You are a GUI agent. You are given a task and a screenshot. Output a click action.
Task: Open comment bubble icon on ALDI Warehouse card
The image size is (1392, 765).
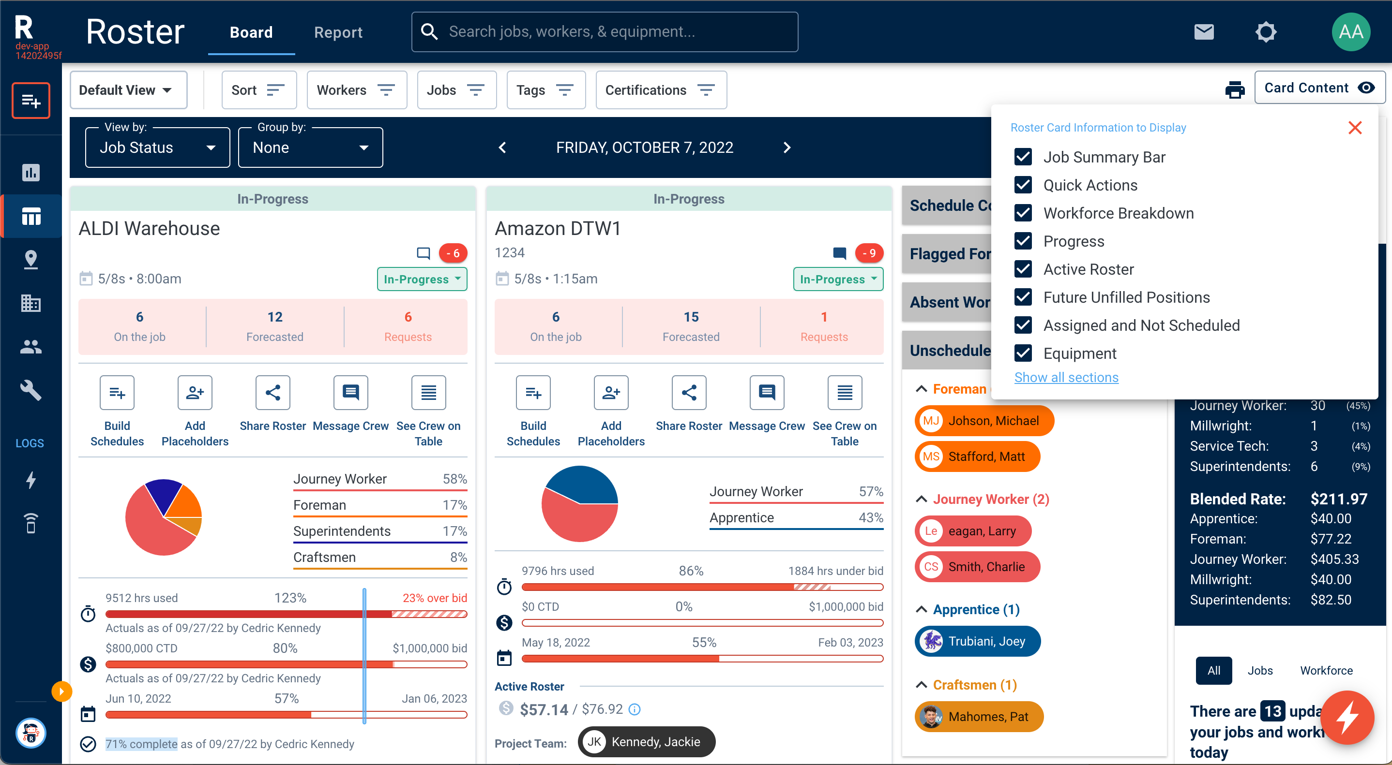[x=423, y=252]
